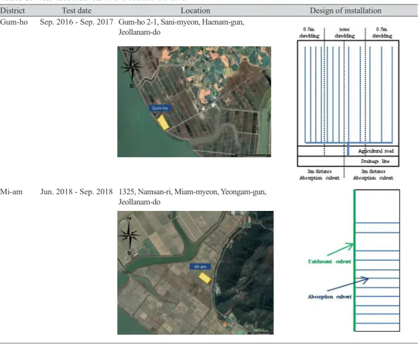Click the Absorption culvert label in Mi-am diagram

tap(329, 297)
